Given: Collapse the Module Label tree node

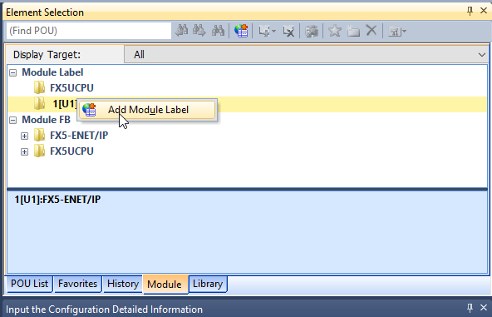Looking at the screenshot, I should (12, 73).
